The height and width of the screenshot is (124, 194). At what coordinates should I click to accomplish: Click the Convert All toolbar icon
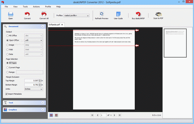[44, 14]
